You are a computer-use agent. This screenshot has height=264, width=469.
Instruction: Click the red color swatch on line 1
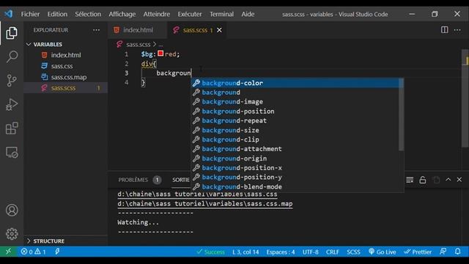tap(160, 54)
